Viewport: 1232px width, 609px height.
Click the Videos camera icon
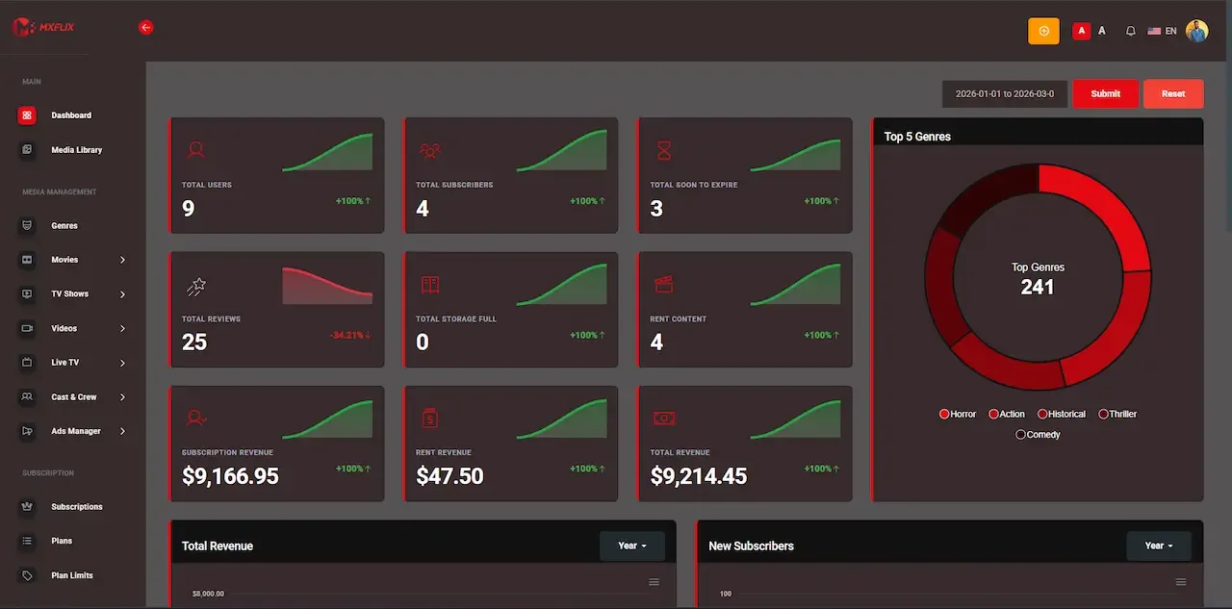pos(27,329)
